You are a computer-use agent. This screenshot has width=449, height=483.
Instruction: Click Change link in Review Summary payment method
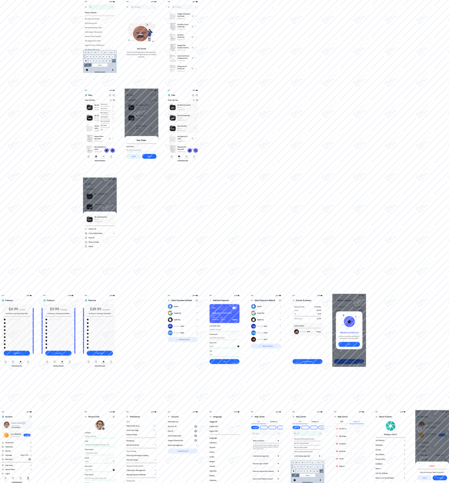(x=319, y=332)
